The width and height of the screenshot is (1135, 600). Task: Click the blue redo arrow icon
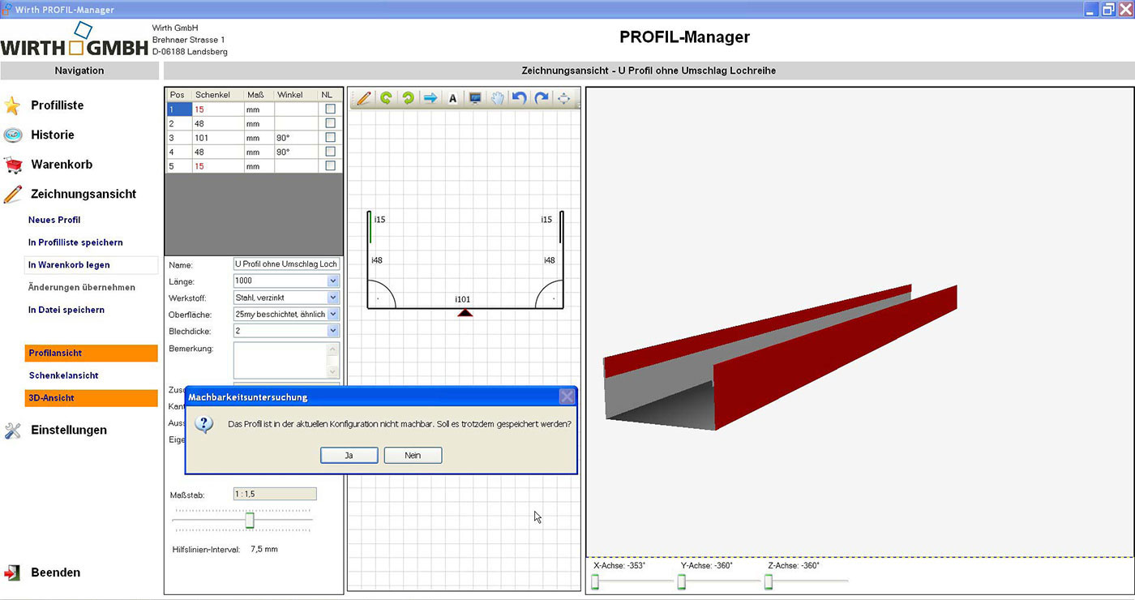pos(542,98)
